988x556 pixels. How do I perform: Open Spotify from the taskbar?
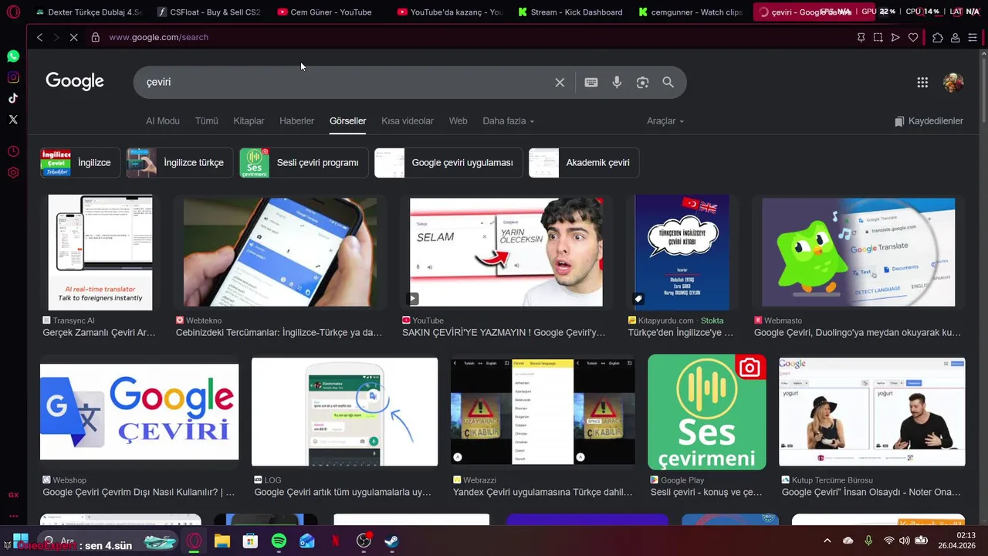pos(279,541)
